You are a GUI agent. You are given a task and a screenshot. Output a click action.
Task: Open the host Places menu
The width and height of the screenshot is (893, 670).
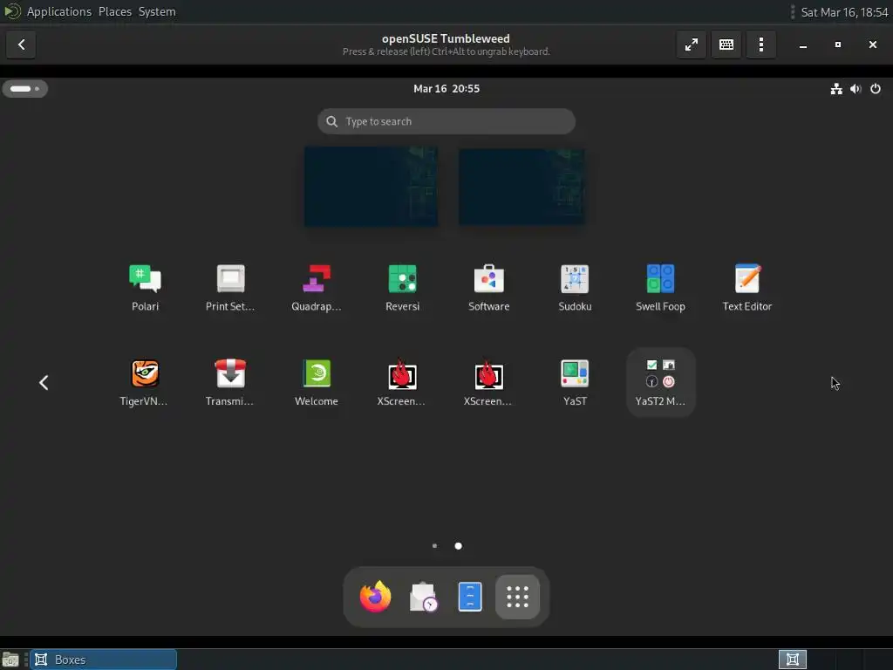[x=114, y=11]
